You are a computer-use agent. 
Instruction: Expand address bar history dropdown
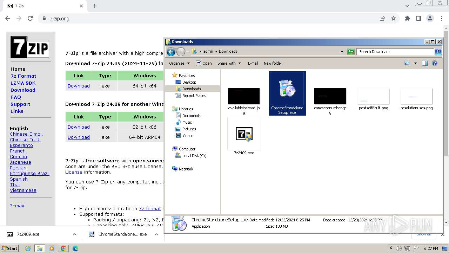click(x=342, y=52)
